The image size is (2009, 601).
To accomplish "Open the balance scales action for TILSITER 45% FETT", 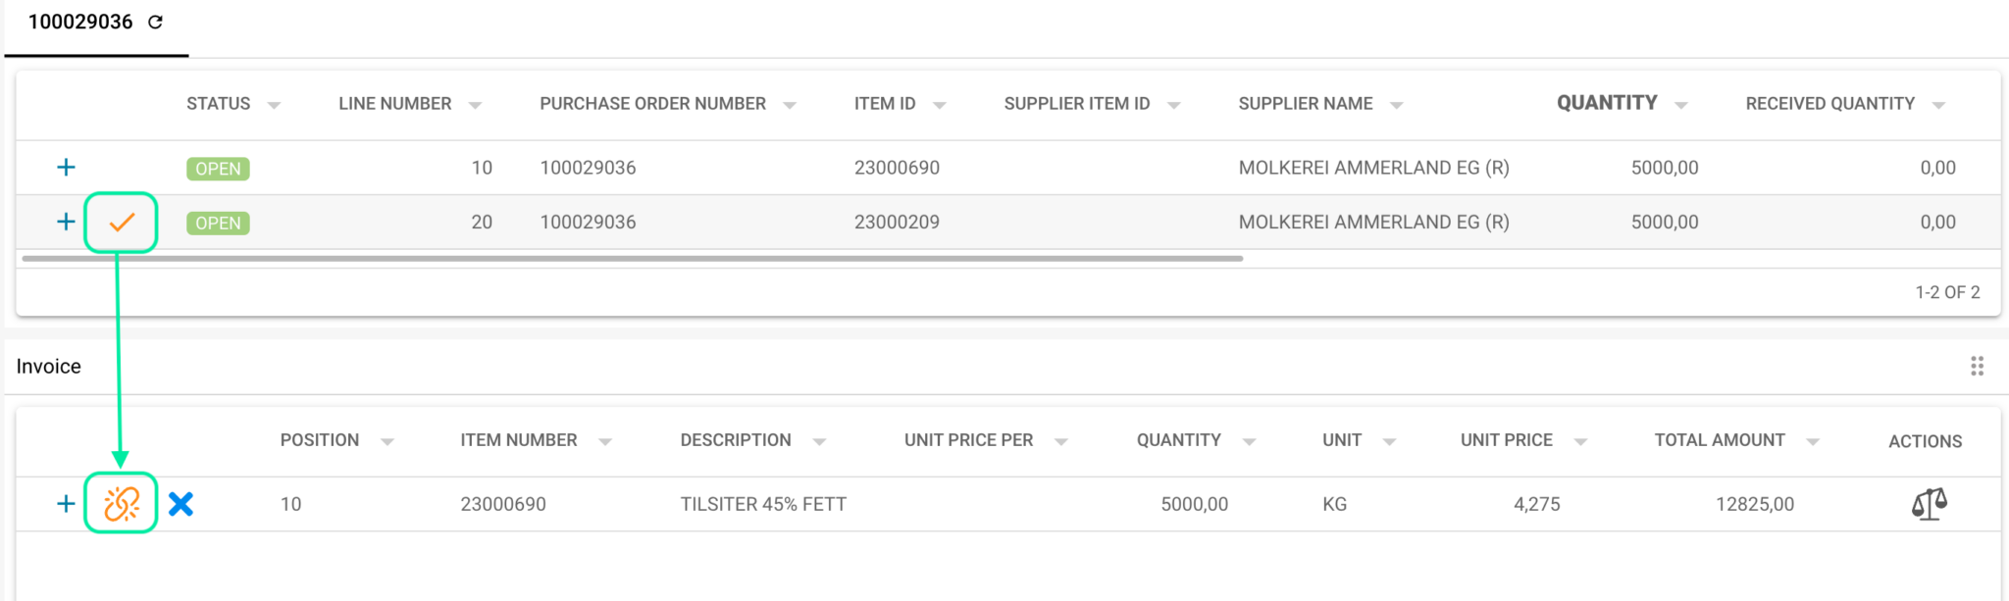I will click(1926, 503).
